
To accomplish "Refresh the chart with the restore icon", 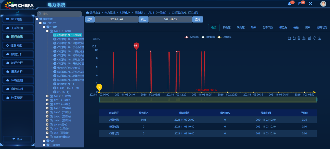I will tap(314, 38).
